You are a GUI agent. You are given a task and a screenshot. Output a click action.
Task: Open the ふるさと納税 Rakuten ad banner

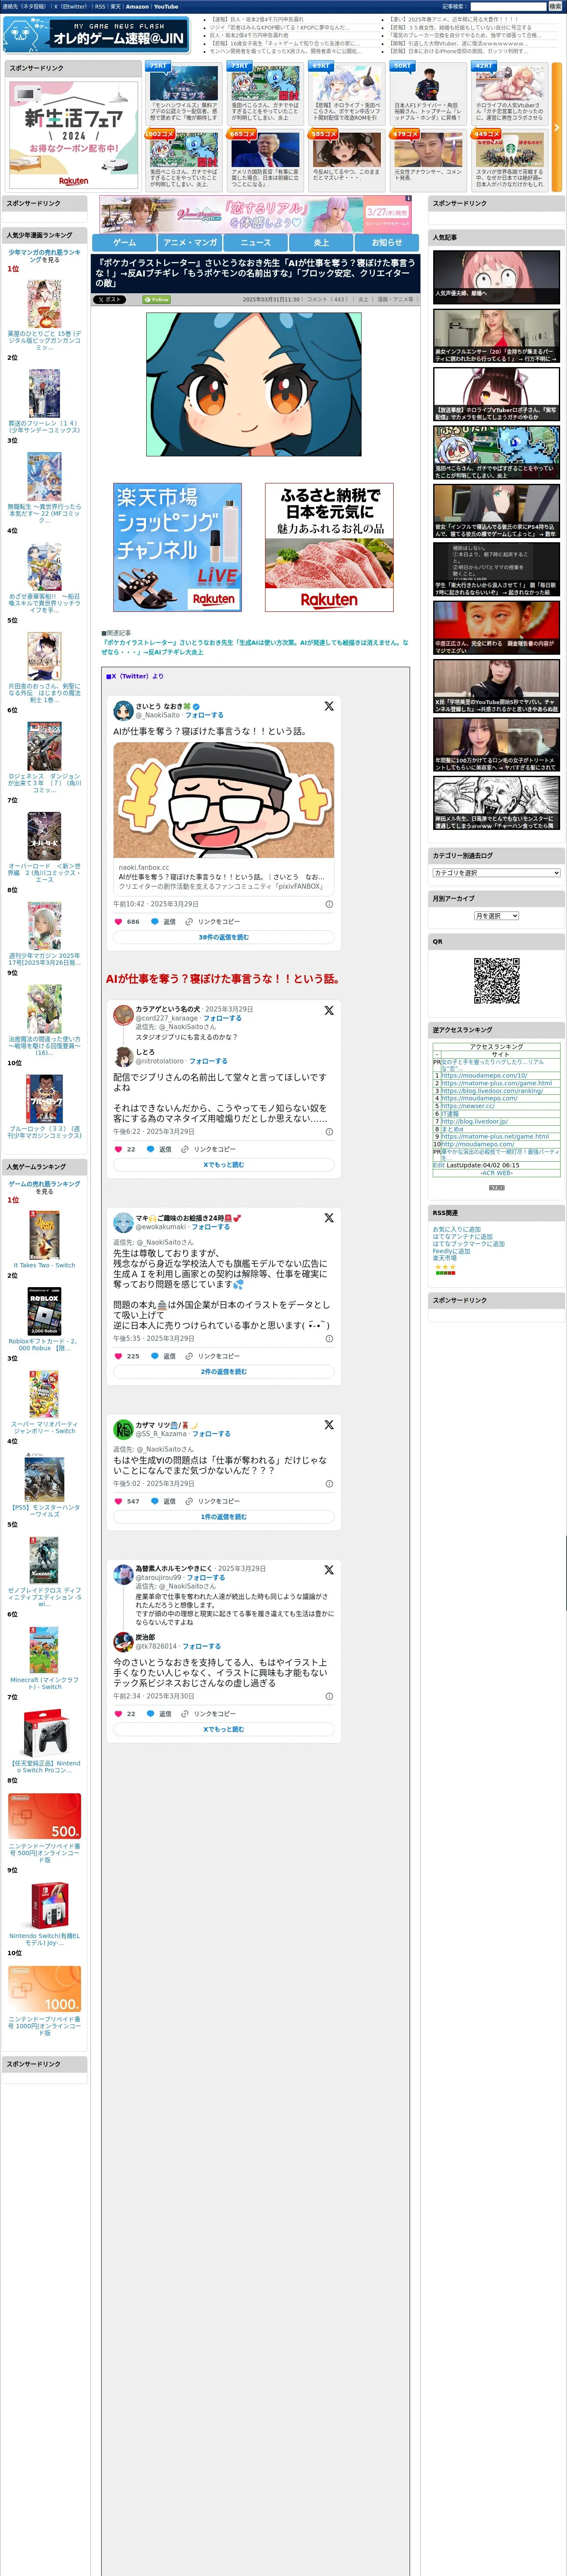click(x=329, y=547)
